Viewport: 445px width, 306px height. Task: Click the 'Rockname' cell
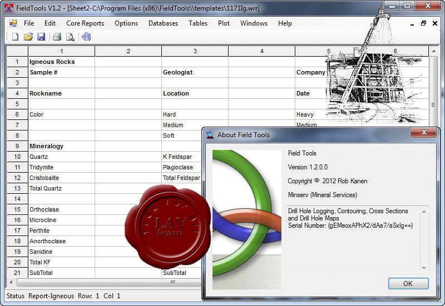[x=62, y=93]
